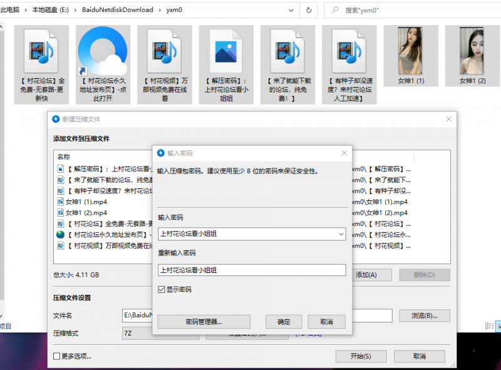Select the 女神1 (2) video thumbnail
Screen dimensions: 501x370
pos(473,50)
